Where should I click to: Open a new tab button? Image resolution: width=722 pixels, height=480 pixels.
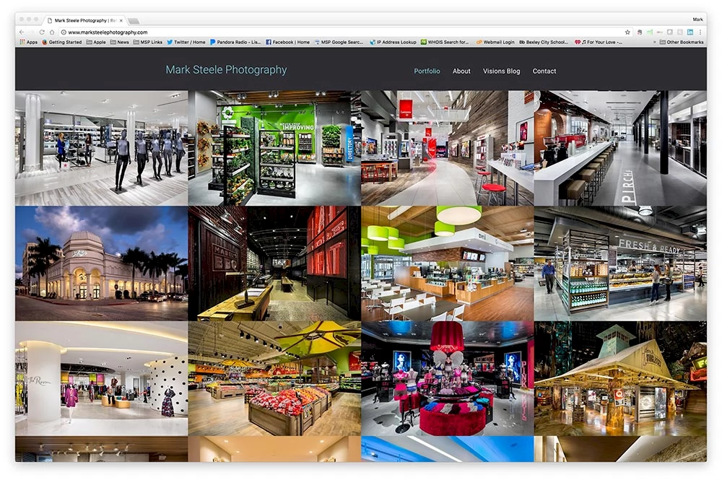[134, 21]
